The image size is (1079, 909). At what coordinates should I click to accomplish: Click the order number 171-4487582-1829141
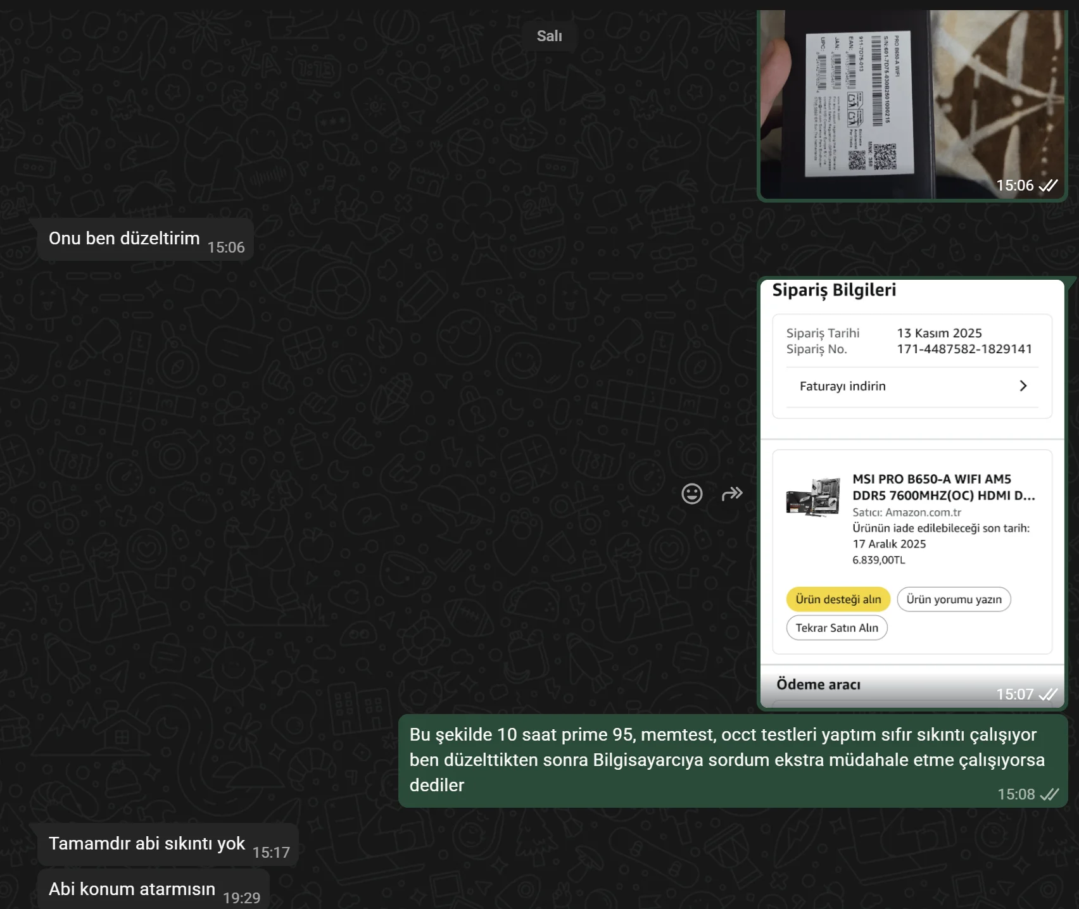(964, 349)
